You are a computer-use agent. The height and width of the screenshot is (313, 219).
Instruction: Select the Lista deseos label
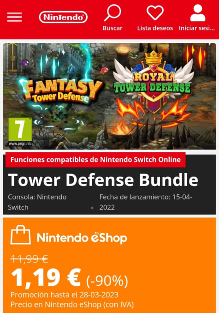point(155,28)
